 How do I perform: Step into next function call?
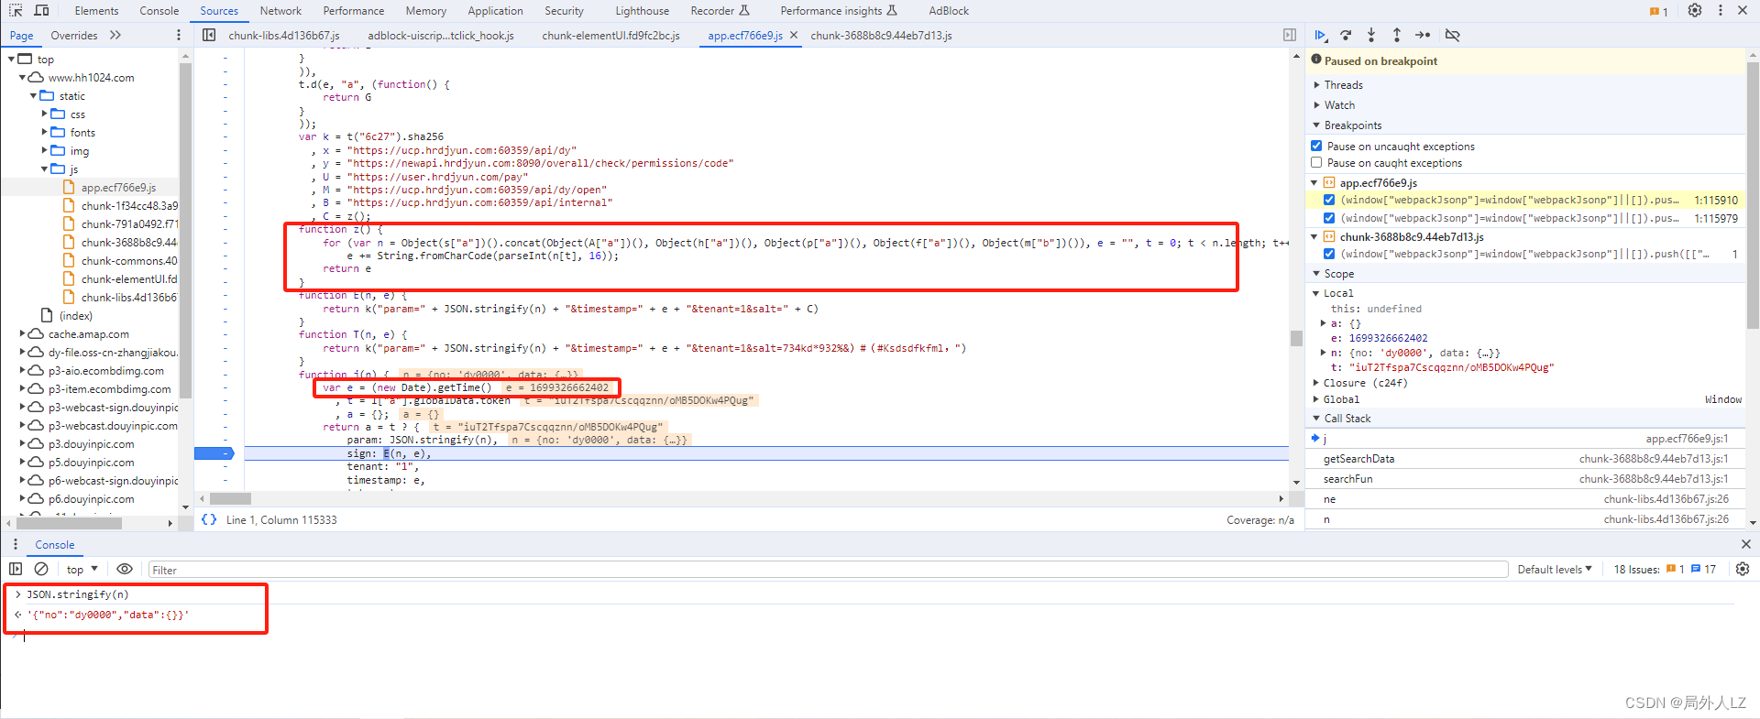(1371, 35)
